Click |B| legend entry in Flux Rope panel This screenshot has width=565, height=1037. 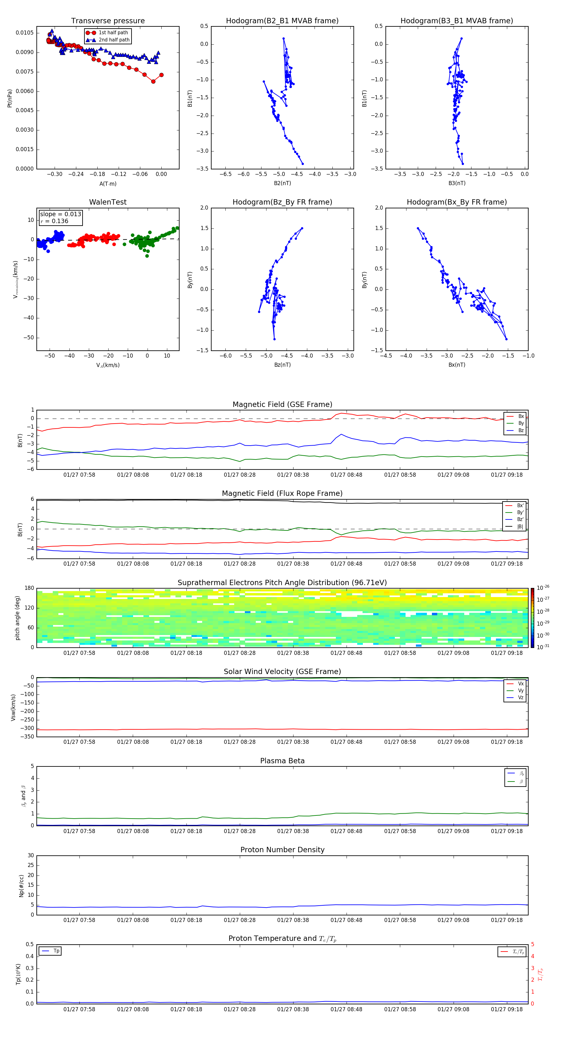click(x=514, y=527)
